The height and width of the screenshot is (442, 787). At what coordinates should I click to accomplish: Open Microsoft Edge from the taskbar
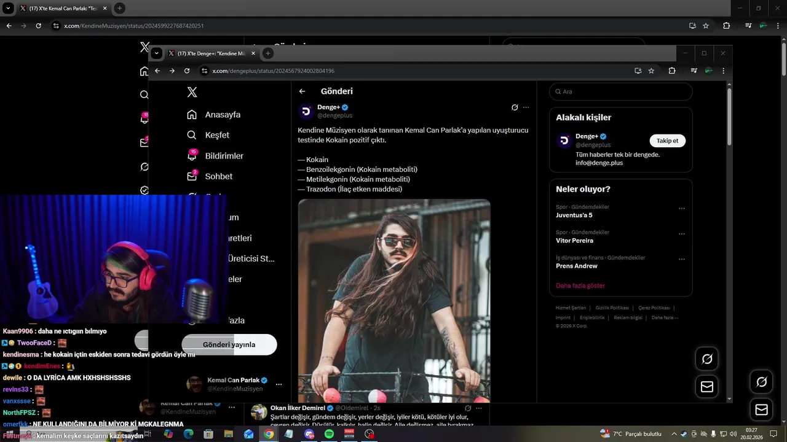(x=189, y=434)
